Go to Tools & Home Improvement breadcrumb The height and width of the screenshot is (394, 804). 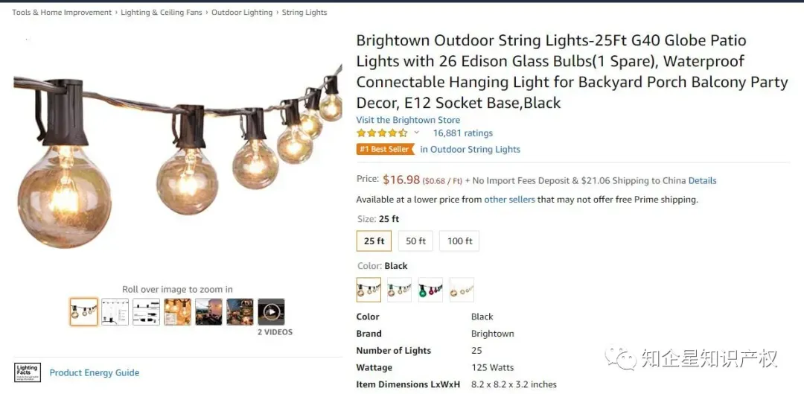pos(62,13)
